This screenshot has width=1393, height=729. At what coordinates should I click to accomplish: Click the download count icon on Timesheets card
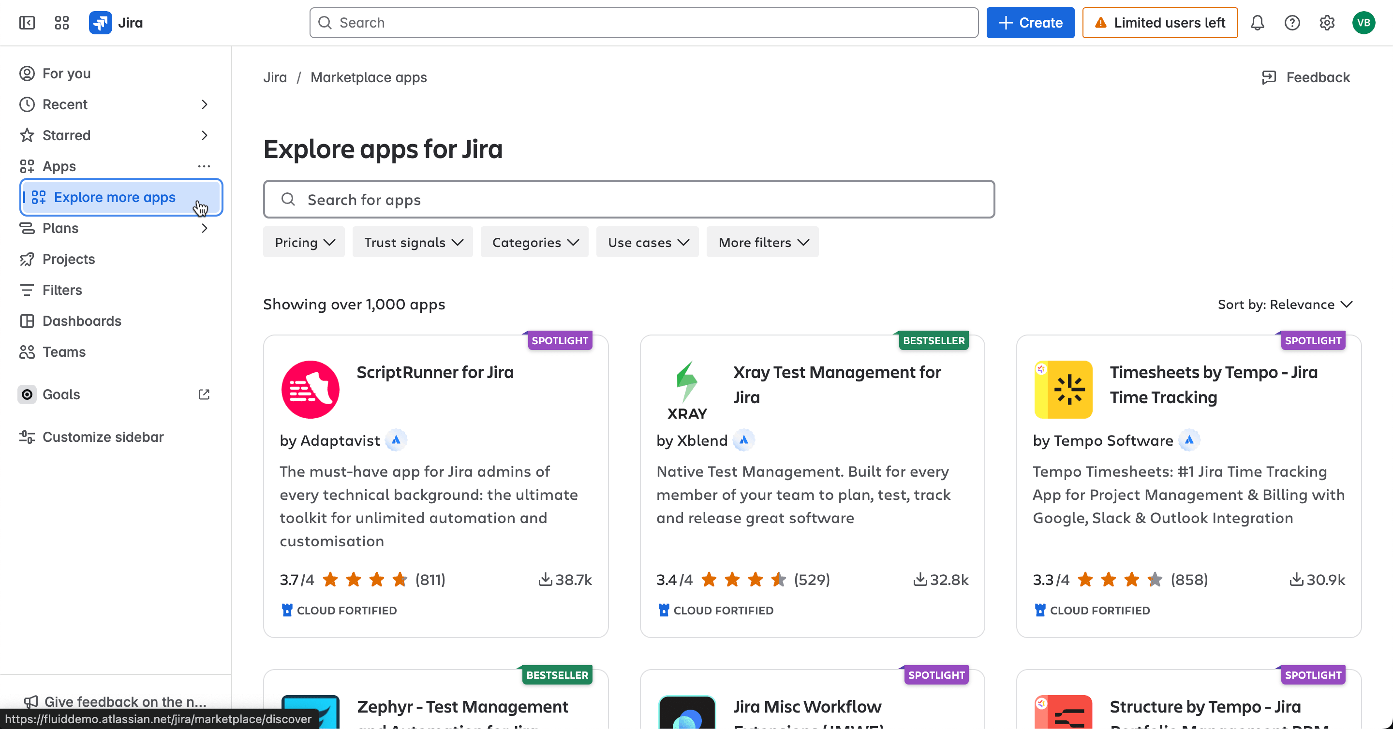click(1296, 579)
